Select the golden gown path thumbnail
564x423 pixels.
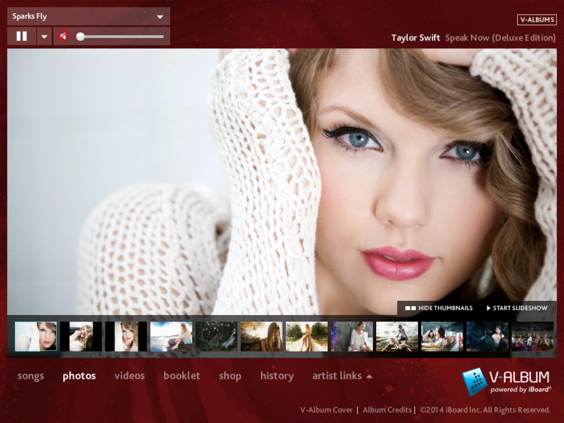307,336
